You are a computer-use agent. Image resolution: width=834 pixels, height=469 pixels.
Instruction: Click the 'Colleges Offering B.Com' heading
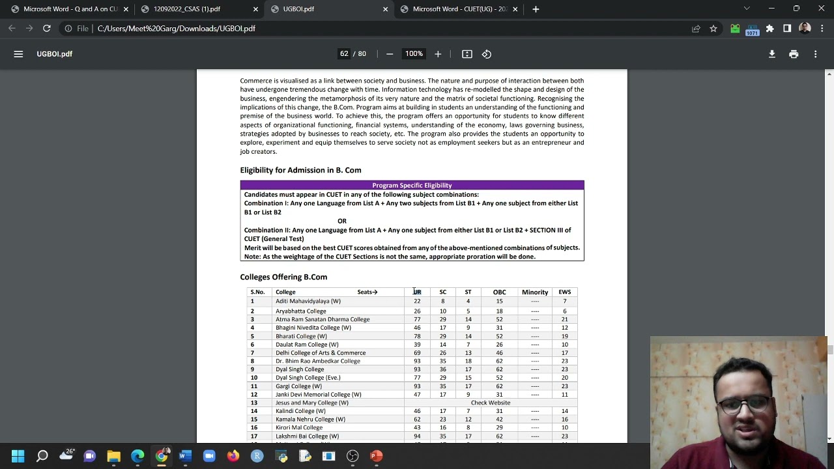click(283, 277)
